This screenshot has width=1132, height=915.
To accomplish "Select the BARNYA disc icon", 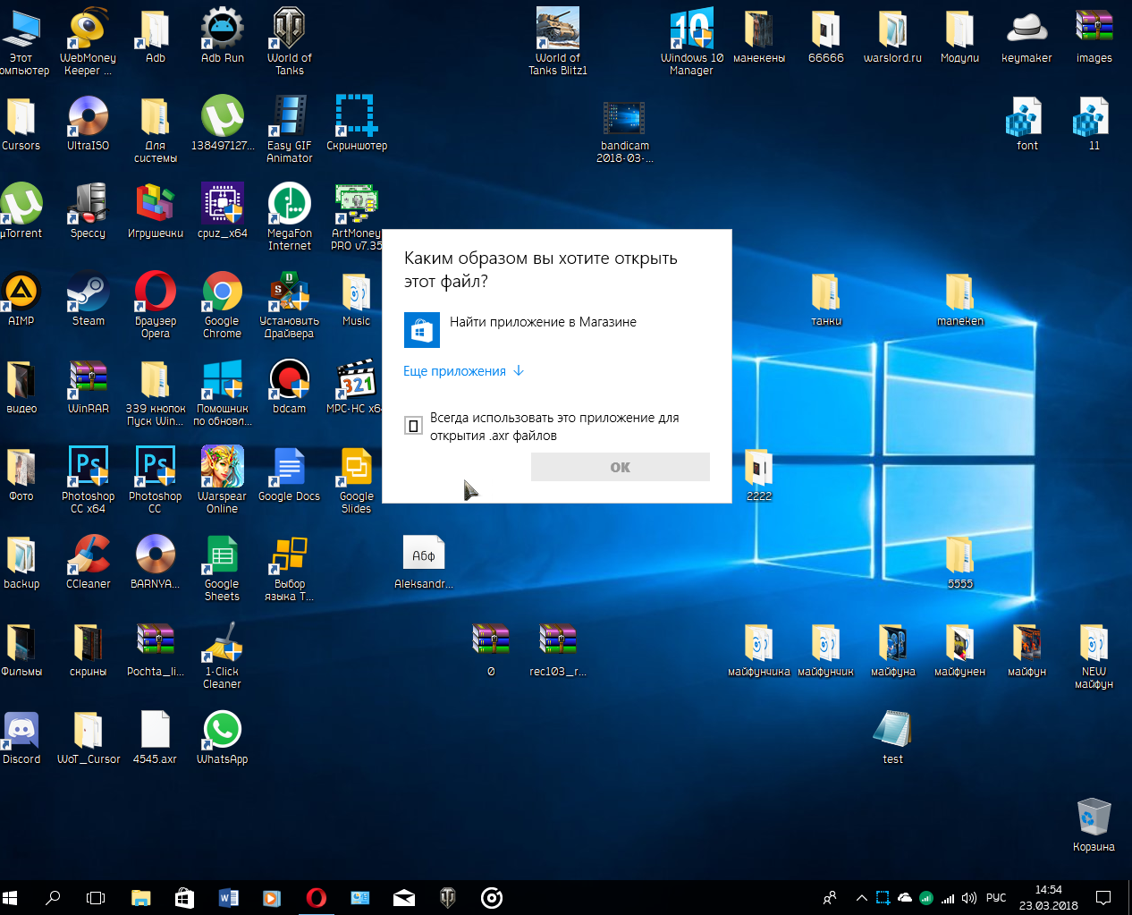I will click(155, 562).
